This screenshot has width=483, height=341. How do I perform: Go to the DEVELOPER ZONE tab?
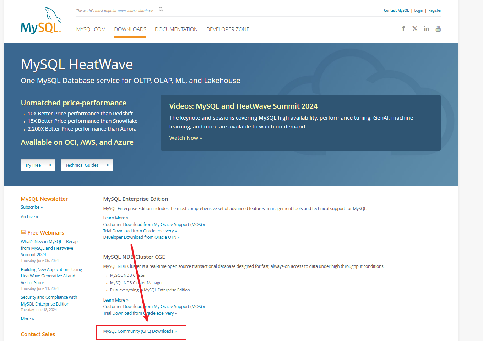click(x=228, y=29)
